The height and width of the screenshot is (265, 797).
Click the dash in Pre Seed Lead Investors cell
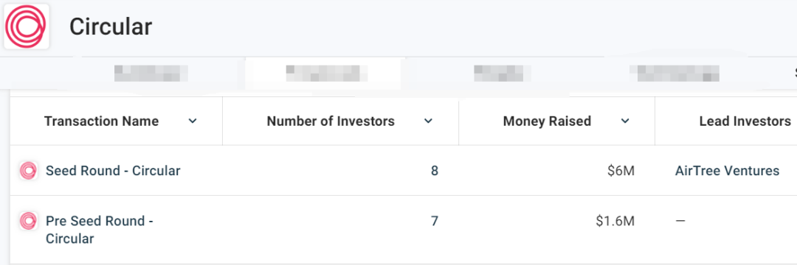tap(680, 222)
